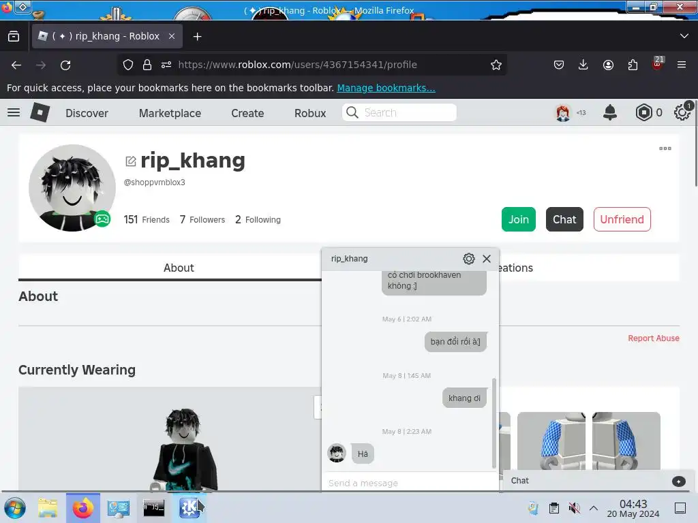
Task: Open Firefox tracking protection shield
Action: [128, 65]
